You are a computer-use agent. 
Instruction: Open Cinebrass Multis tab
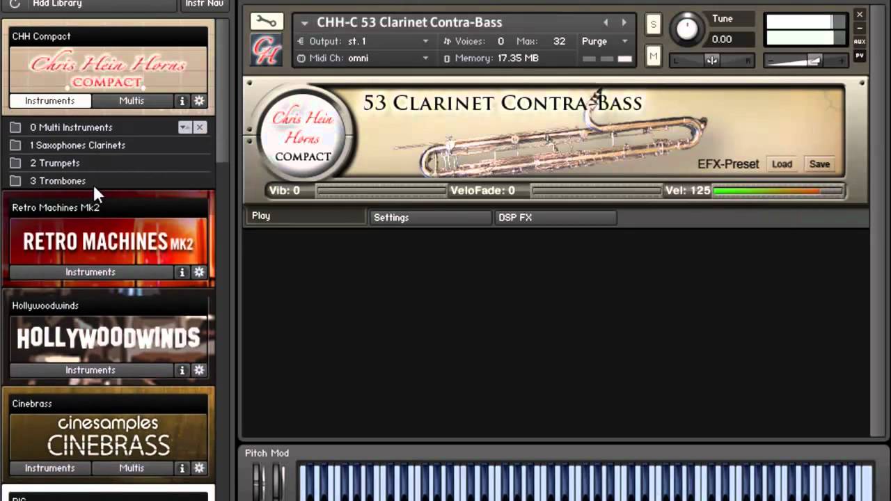click(132, 468)
